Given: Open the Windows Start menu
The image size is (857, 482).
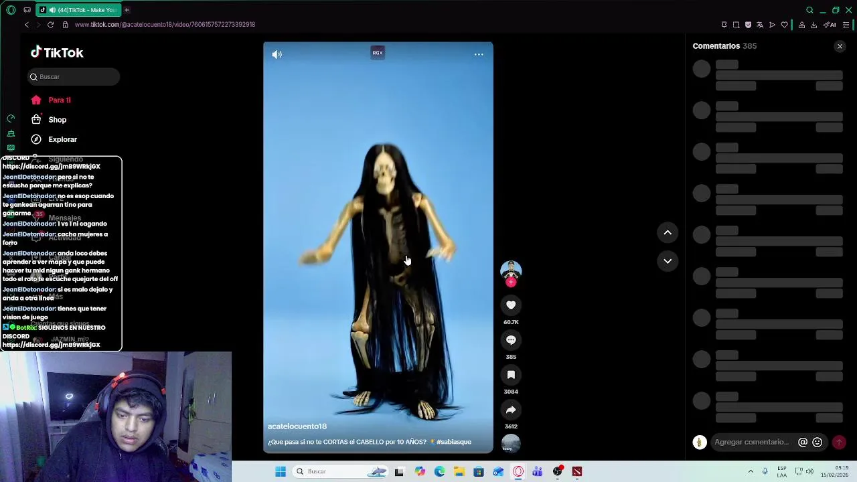Looking at the screenshot, I should [281, 471].
